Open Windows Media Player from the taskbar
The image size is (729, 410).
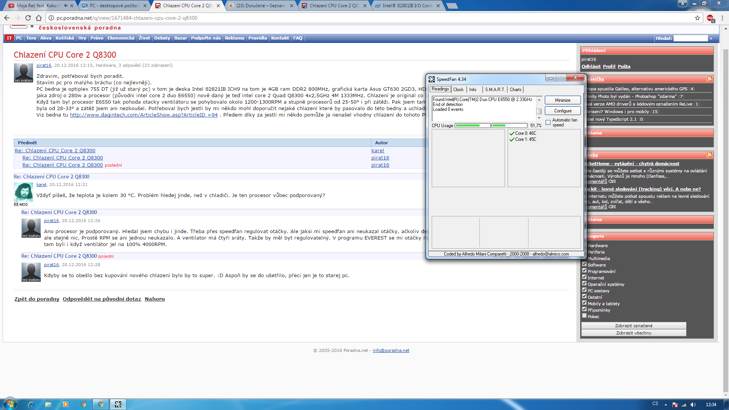(66, 404)
